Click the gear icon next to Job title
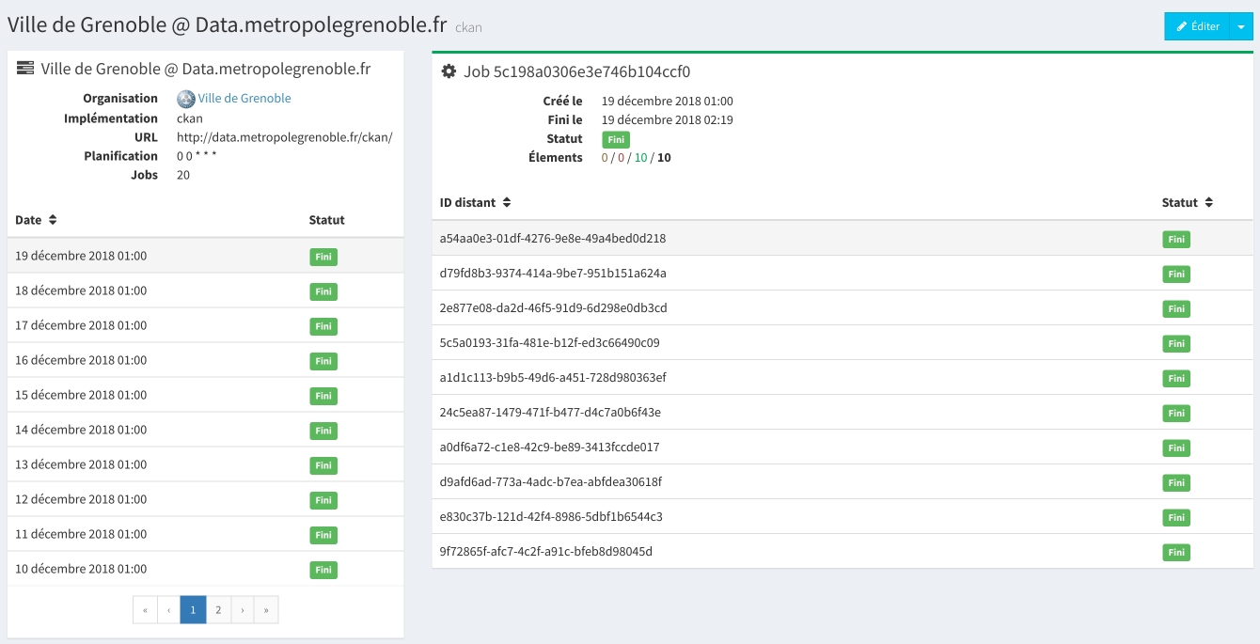The width and height of the screenshot is (1260, 644). click(449, 71)
